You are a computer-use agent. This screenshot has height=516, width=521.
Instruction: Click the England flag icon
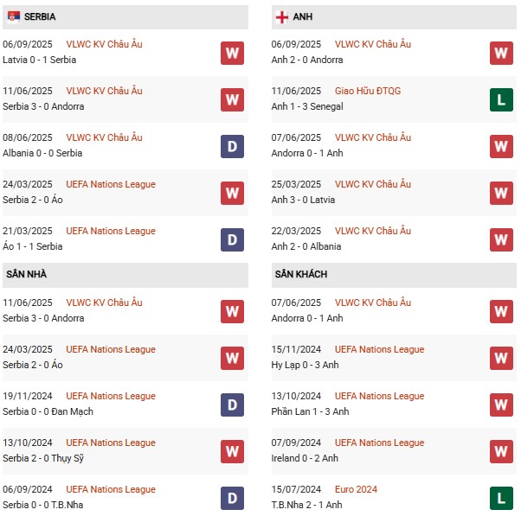coord(281,16)
